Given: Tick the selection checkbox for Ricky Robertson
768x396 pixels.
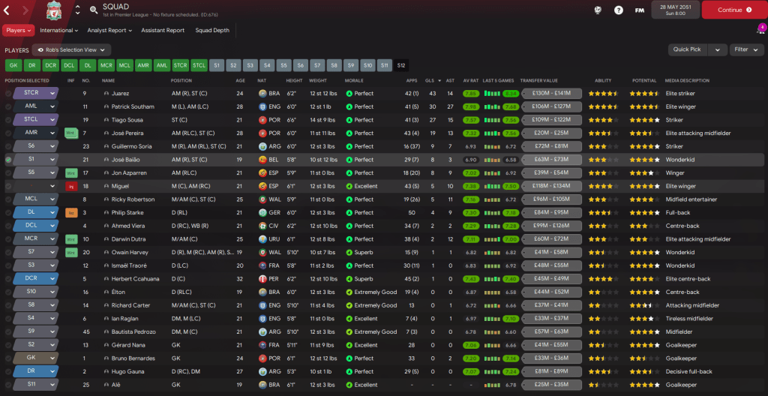Looking at the screenshot, I should pos(8,199).
